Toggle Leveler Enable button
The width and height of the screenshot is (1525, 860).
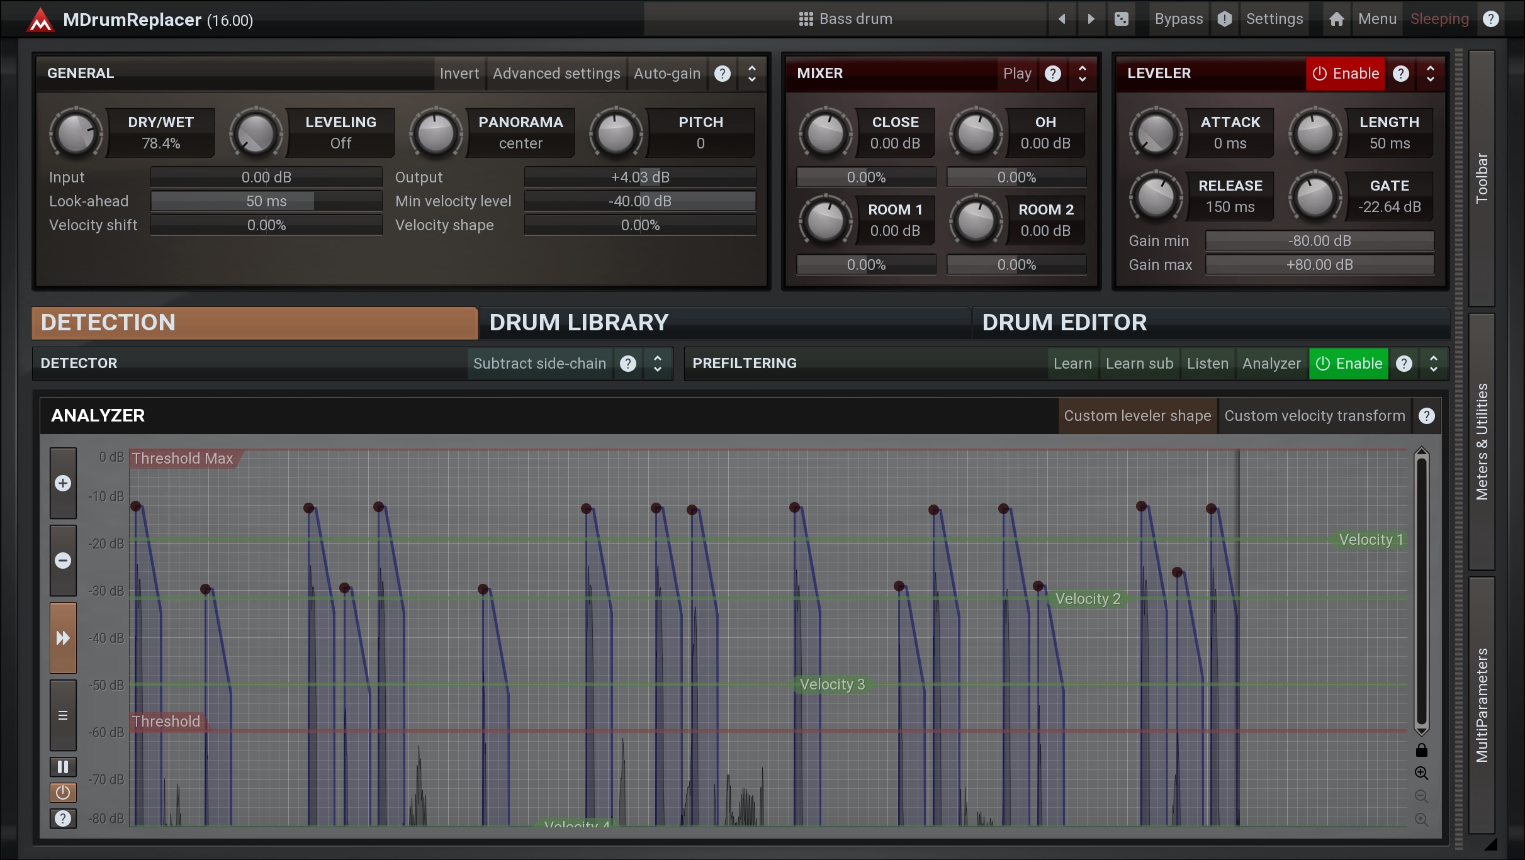click(1345, 74)
